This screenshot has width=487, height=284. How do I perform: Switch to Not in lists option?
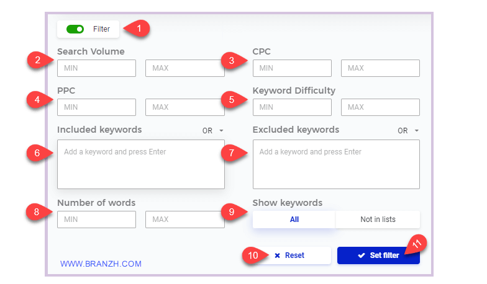[x=378, y=220]
